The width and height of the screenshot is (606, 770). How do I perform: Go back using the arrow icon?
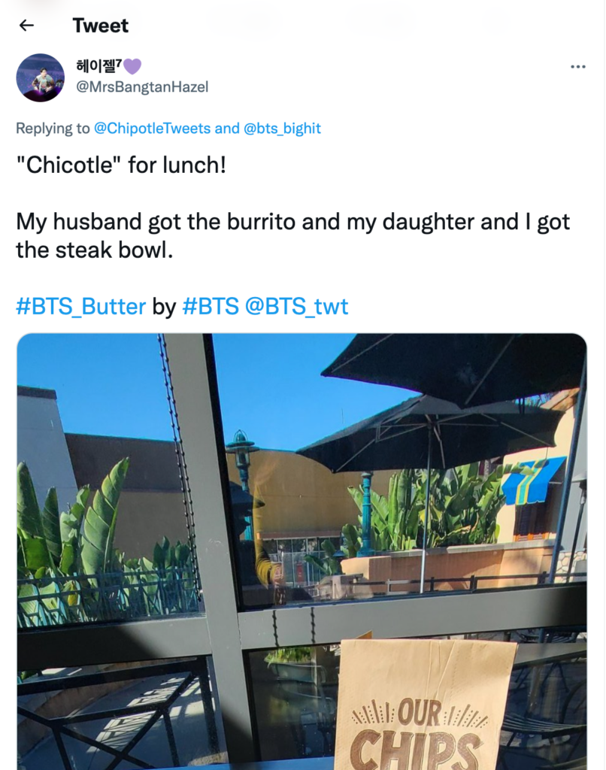point(26,25)
